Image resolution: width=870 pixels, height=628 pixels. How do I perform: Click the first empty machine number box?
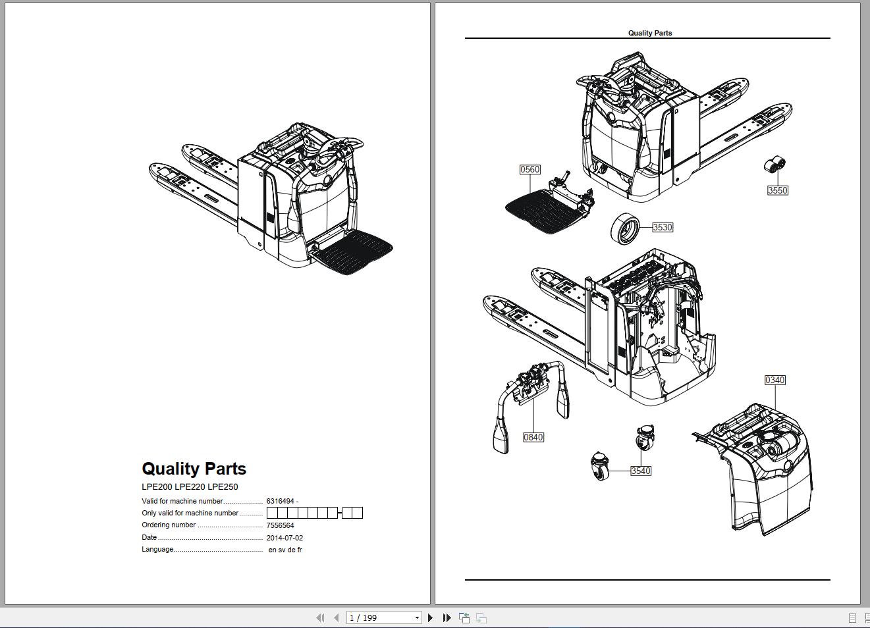(x=272, y=513)
